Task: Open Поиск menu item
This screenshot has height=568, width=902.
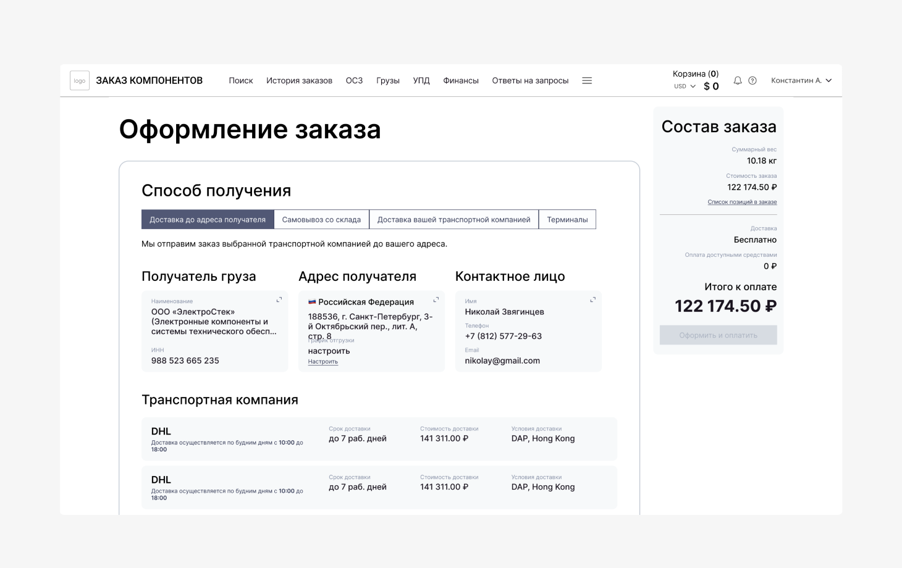Action: click(241, 80)
